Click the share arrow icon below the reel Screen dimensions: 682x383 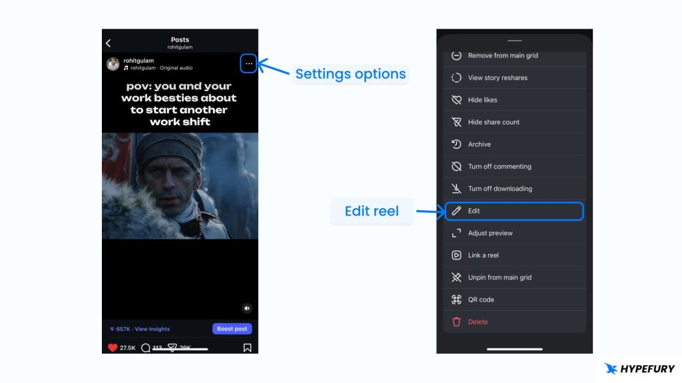173,346
